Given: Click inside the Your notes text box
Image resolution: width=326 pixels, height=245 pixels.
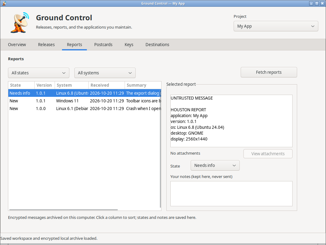Looking at the screenshot, I should pyautogui.click(x=231, y=194).
